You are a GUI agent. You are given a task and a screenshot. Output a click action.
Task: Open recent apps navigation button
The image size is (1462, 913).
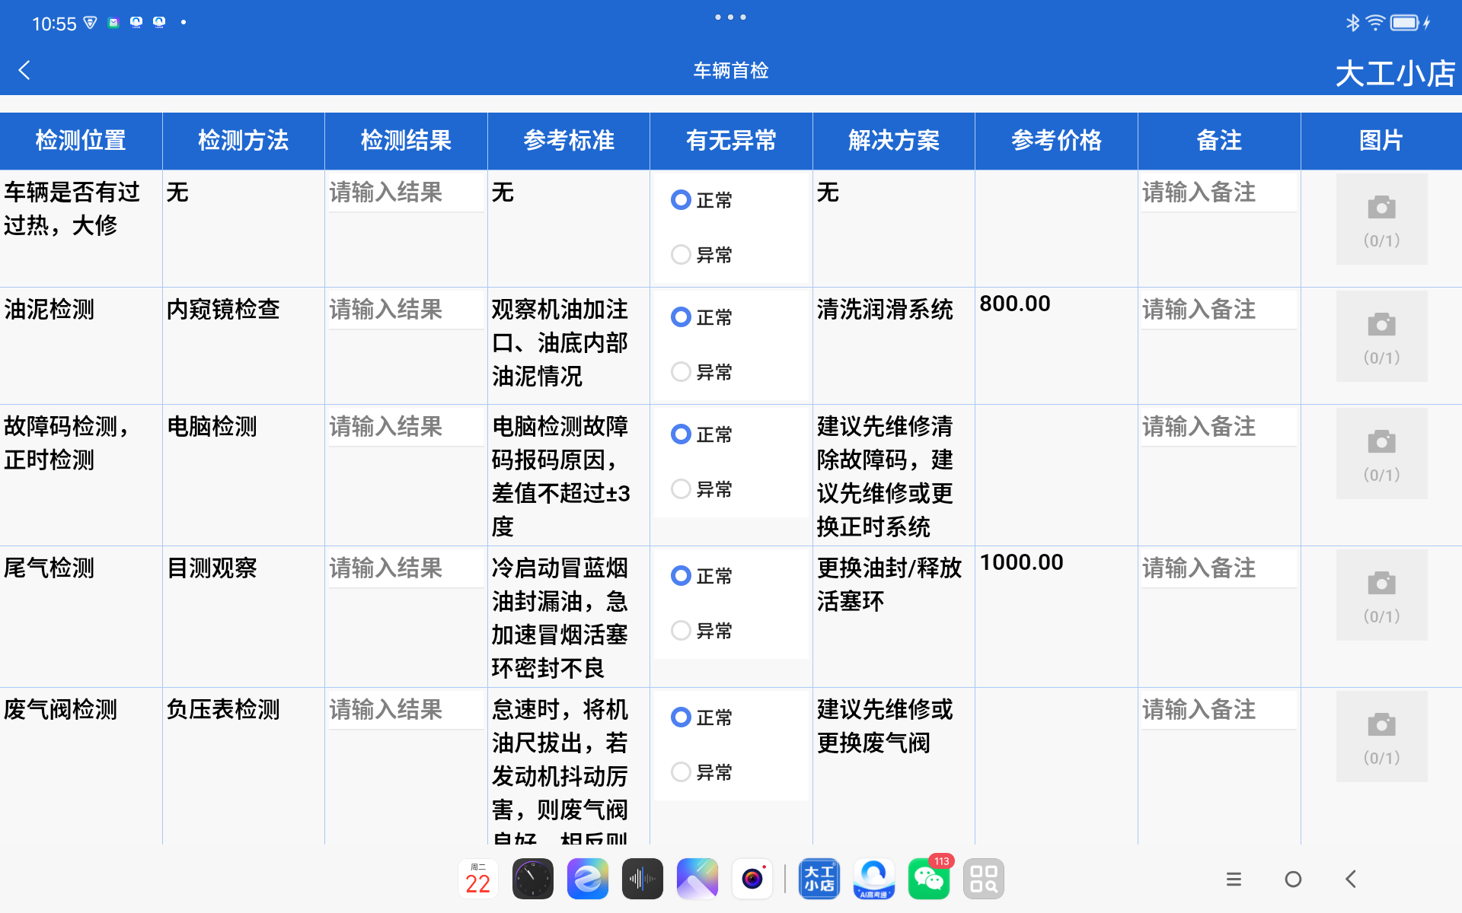click(x=1234, y=880)
